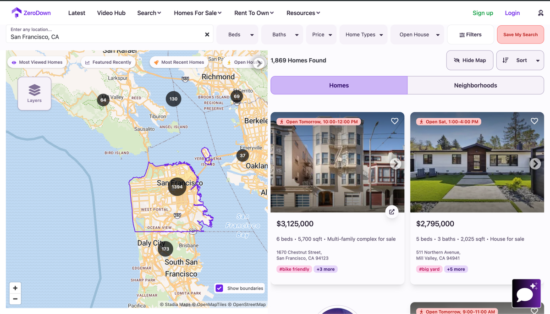Open the chat assistant bubble
This screenshot has width=550, height=314.
(526, 293)
